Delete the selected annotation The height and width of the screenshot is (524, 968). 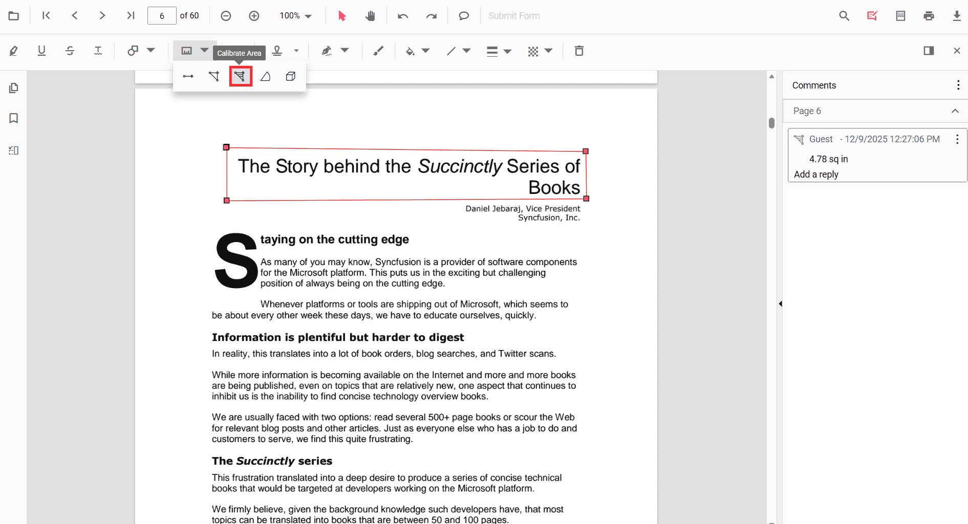[x=579, y=51]
